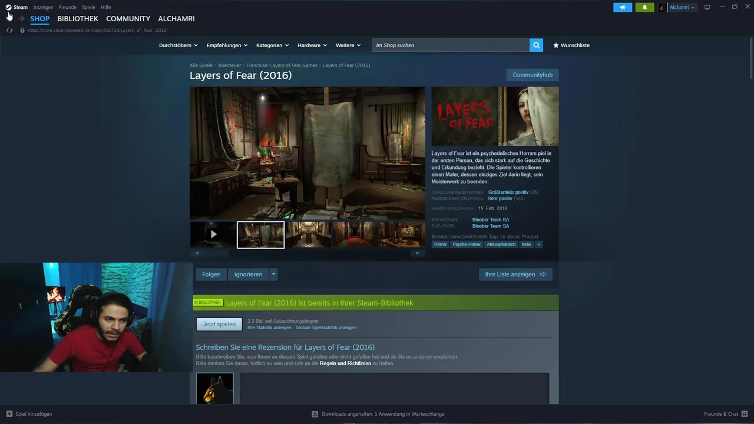Click the Im Shop suchen field
This screenshot has height=424, width=754.
(451, 45)
